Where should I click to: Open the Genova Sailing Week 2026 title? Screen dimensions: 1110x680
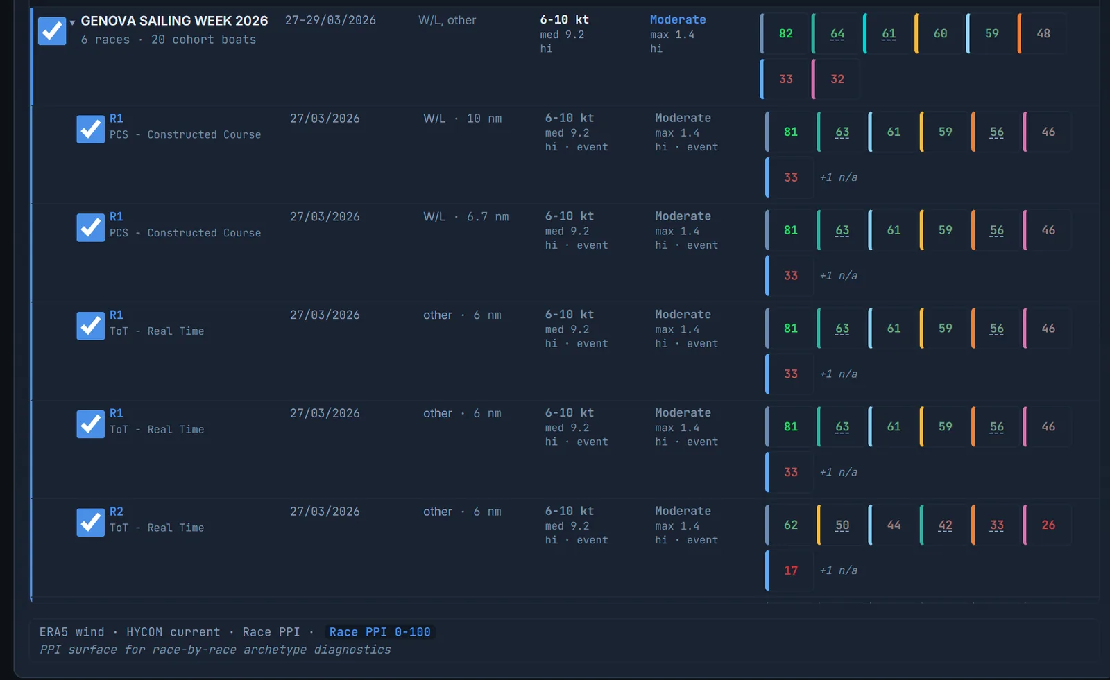pos(174,21)
